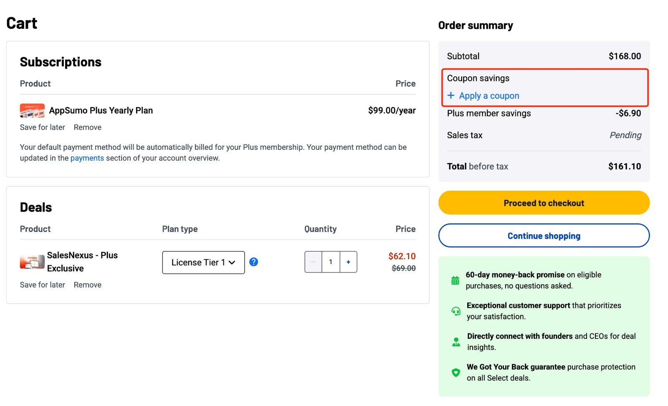668x406 pixels.
Task: Click the founders connection person icon
Action: (x=455, y=341)
